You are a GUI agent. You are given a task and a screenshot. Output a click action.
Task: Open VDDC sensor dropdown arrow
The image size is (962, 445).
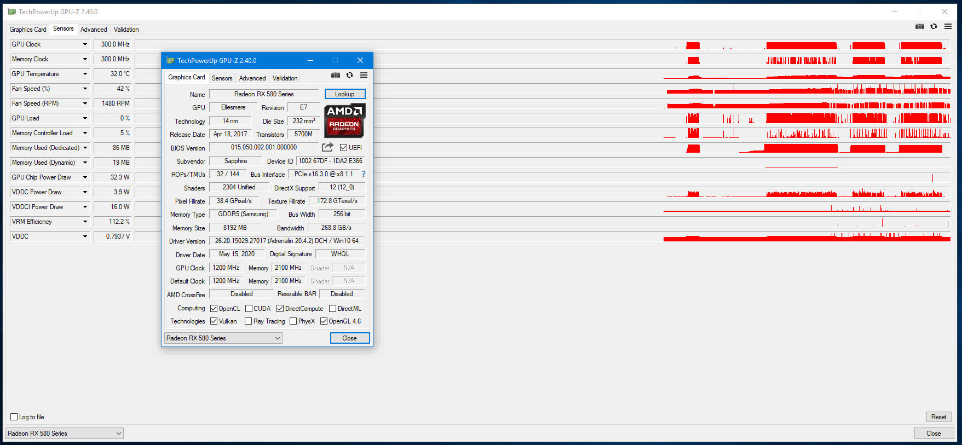point(85,236)
